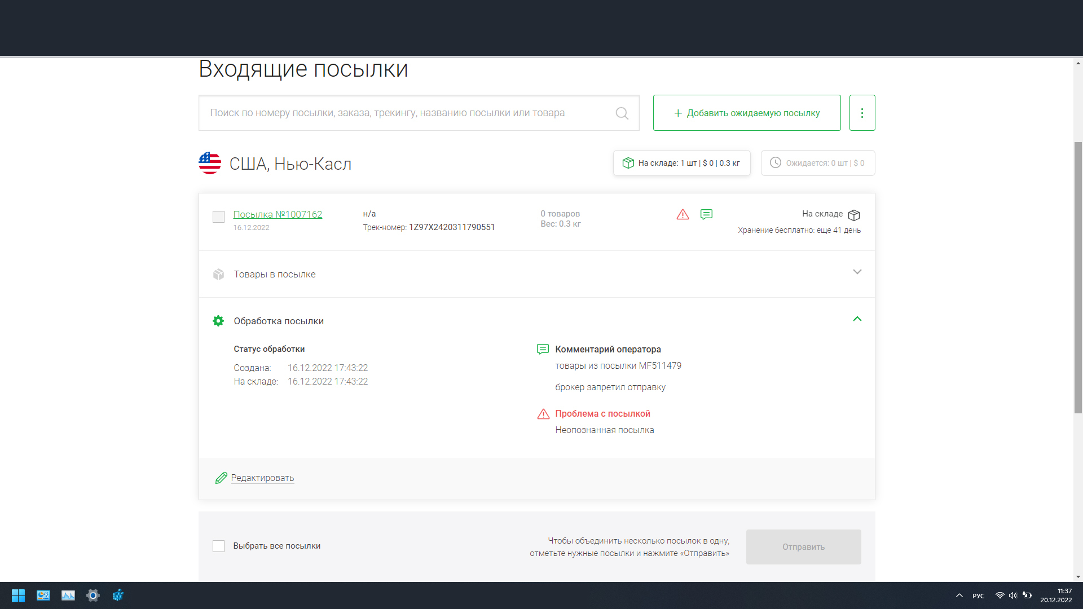Click the Проблема с посылкой heading
This screenshot has height=609, width=1083.
coord(602,414)
